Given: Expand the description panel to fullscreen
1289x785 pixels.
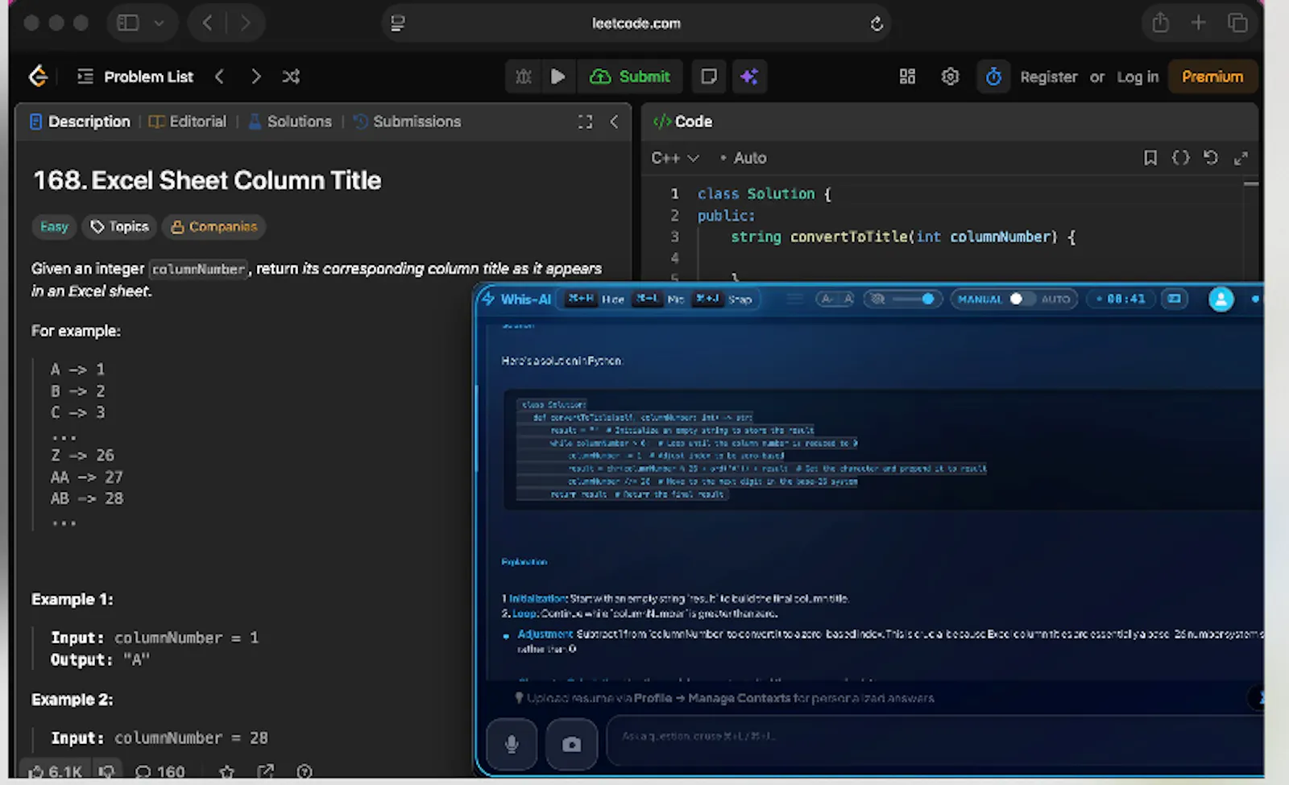Looking at the screenshot, I should tap(585, 122).
